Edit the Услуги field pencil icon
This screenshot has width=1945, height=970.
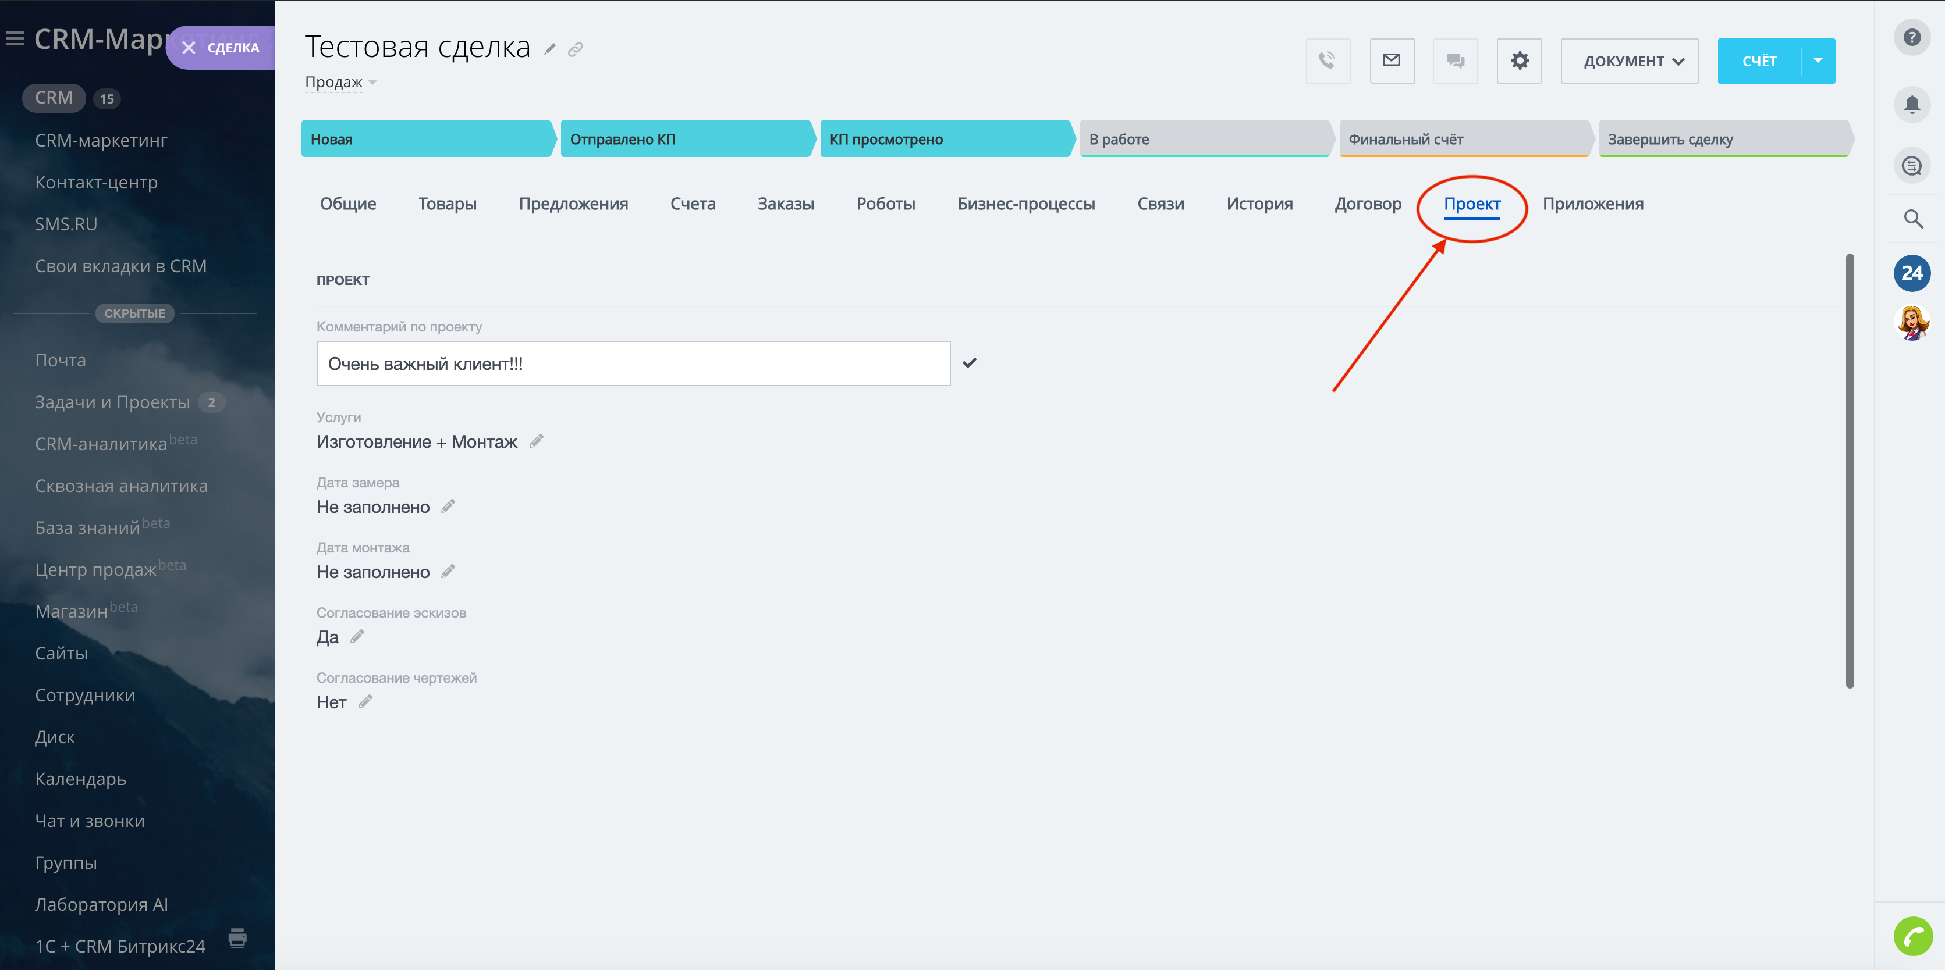click(x=536, y=441)
